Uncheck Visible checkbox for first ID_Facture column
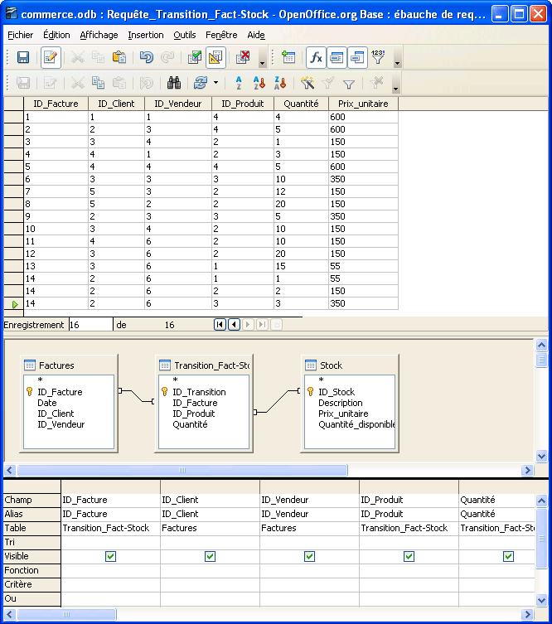Viewport: 552px width, 624px height. click(x=110, y=557)
